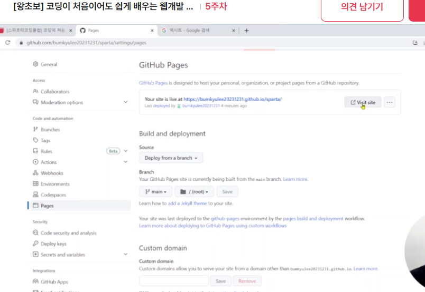Reload the page with browser refresh icon
Image resolution: width=425 pixels, height=292 pixels.
click(x=7, y=43)
